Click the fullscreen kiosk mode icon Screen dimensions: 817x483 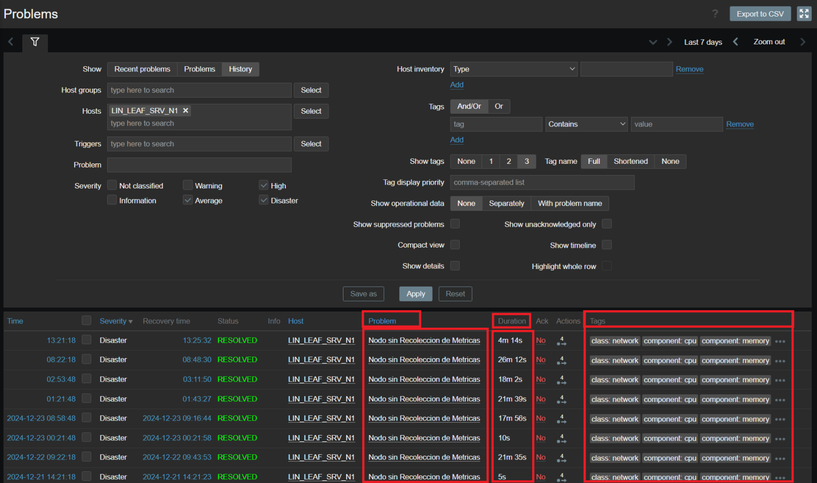[x=804, y=14]
